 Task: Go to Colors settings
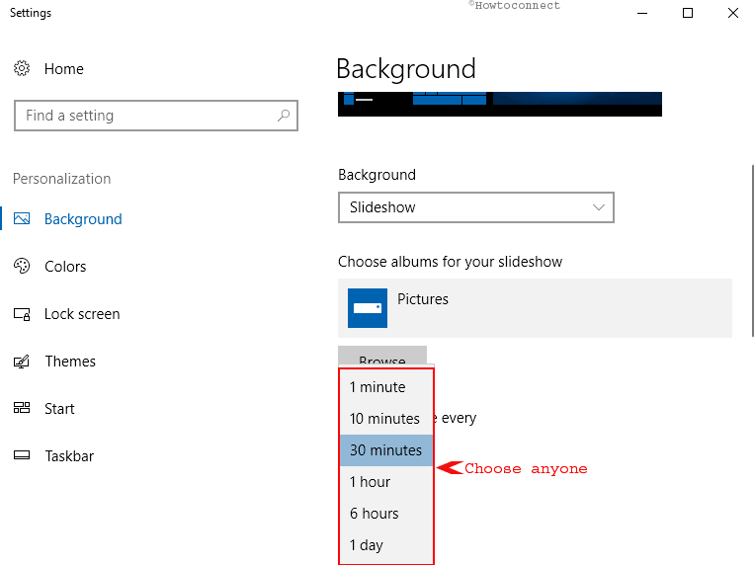(x=65, y=267)
